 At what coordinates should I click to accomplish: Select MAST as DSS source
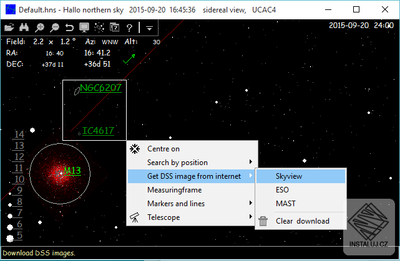tap(301, 204)
